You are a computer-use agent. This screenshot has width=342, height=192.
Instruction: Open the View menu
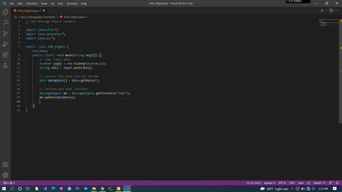click(x=44, y=3)
